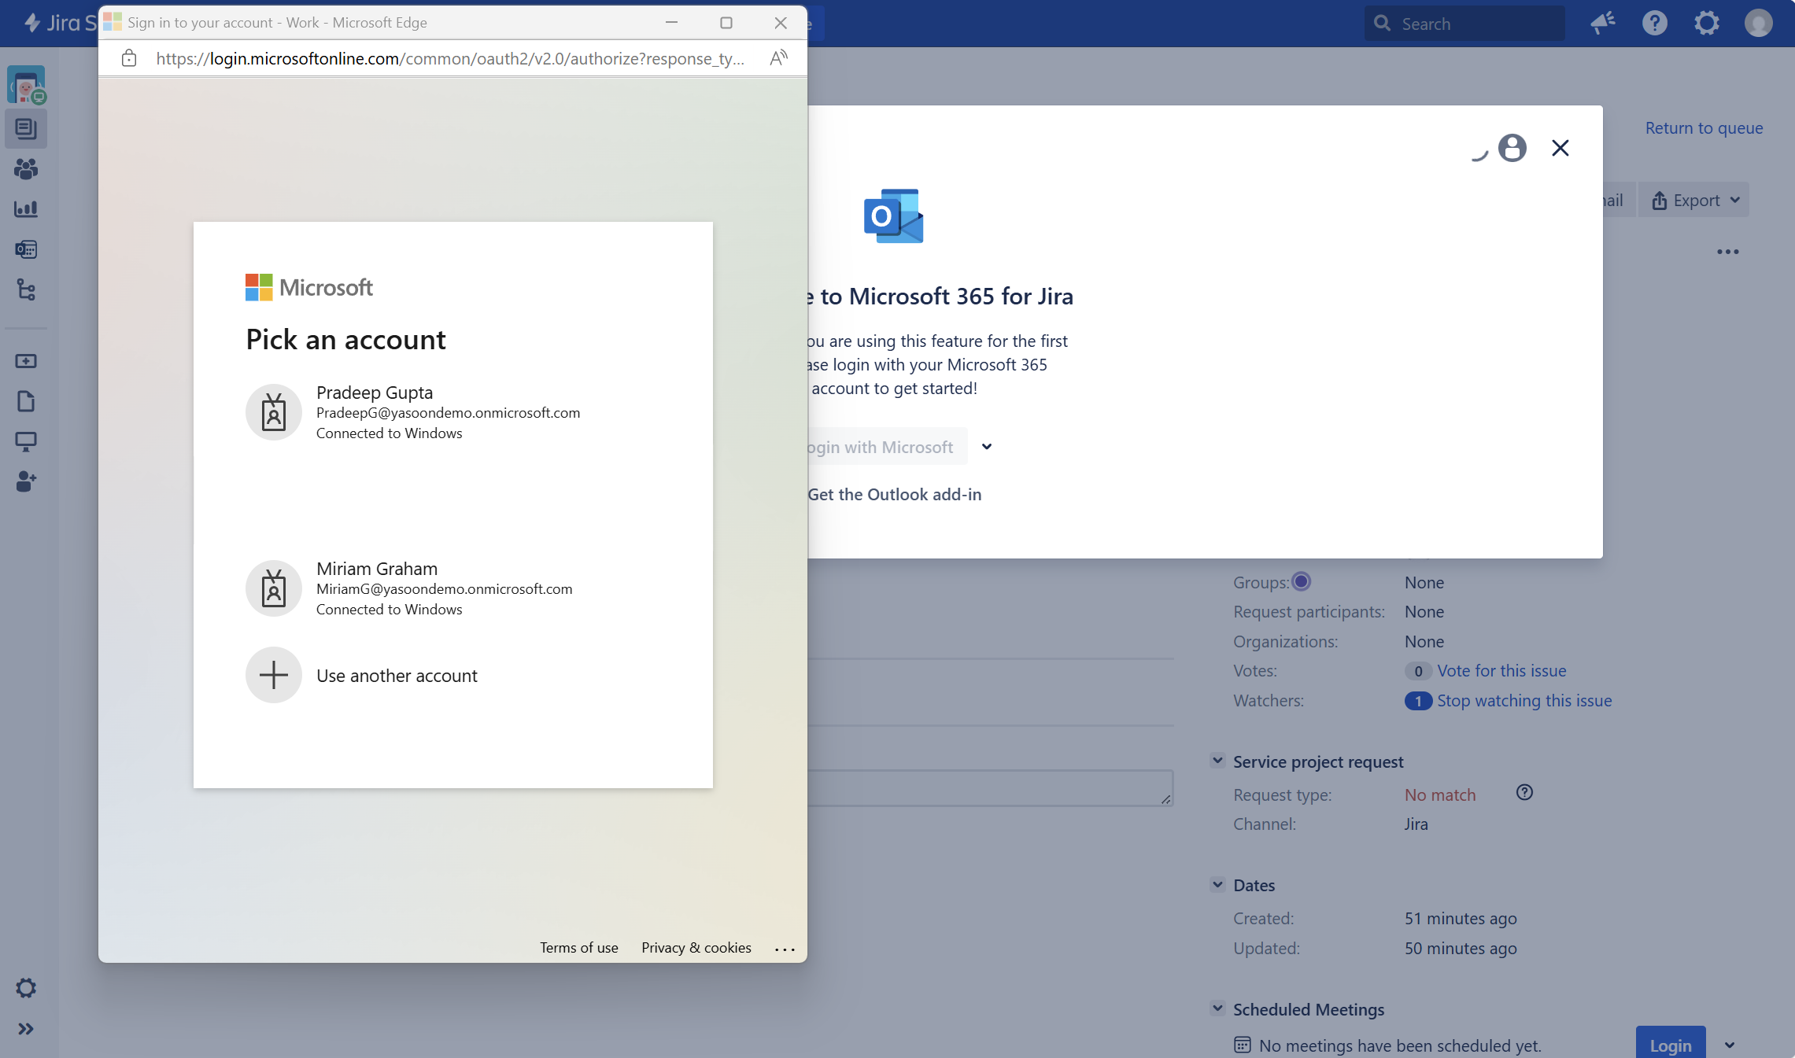The height and width of the screenshot is (1058, 1795).
Task: Click the Read aloud icon in address bar
Action: (778, 58)
